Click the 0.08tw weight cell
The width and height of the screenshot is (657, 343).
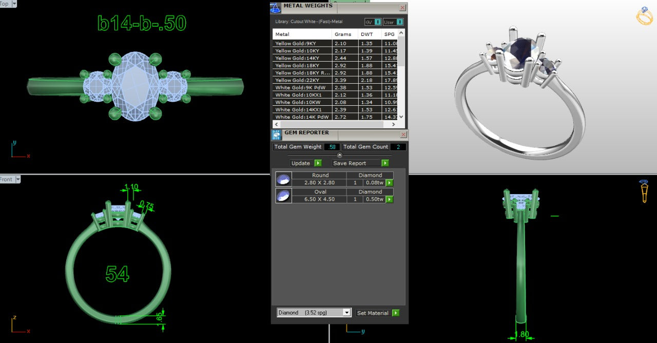point(374,183)
